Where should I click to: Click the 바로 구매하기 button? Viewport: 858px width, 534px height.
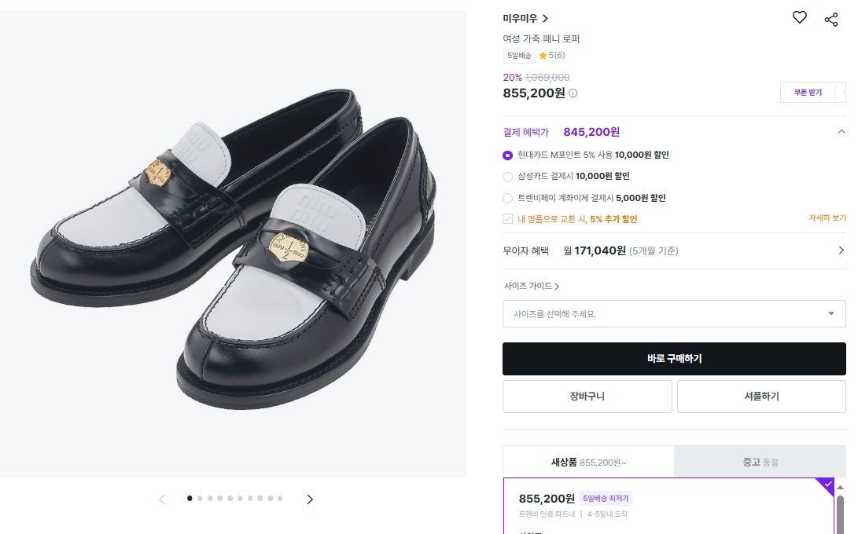pyautogui.click(x=674, y=359)
